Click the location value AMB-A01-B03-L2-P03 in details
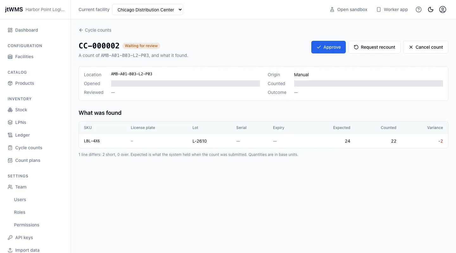Image resolution: width=456 pixels, height=253 pixels. 132,74
